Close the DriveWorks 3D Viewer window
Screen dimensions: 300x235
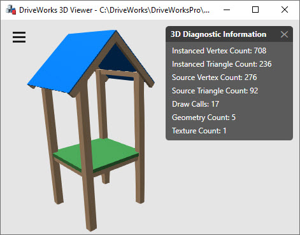(x=285, y=10)
